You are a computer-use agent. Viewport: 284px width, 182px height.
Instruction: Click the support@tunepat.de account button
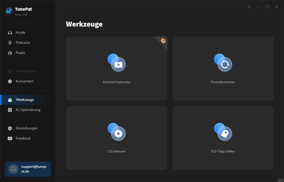[x=28, y=169]
